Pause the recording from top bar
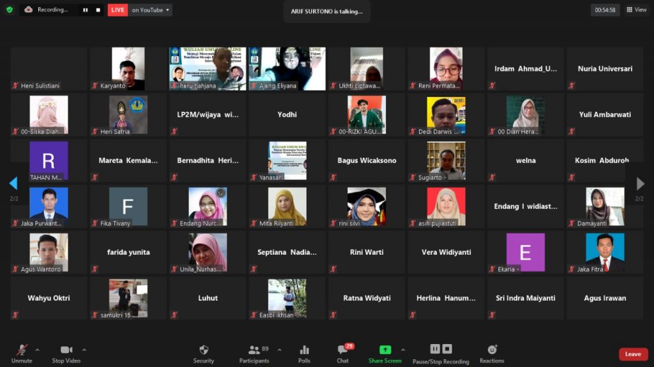654x367 pixels. pyautogui.click(x=85, y=10)
